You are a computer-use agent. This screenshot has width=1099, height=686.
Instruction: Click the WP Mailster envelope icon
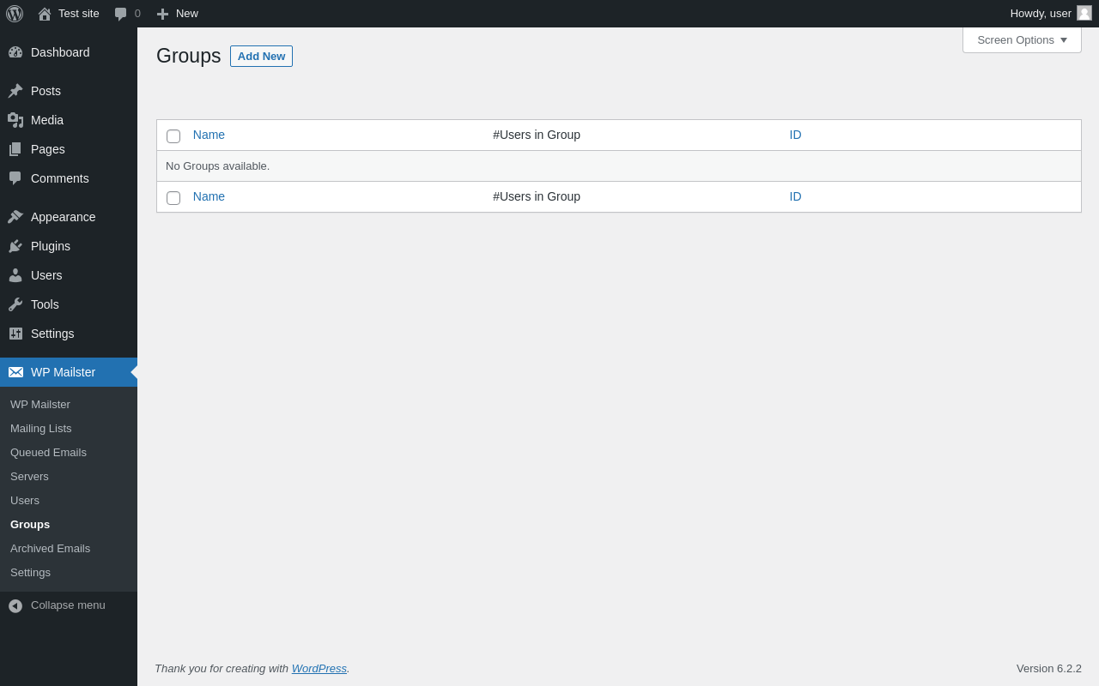pos(15,372)
